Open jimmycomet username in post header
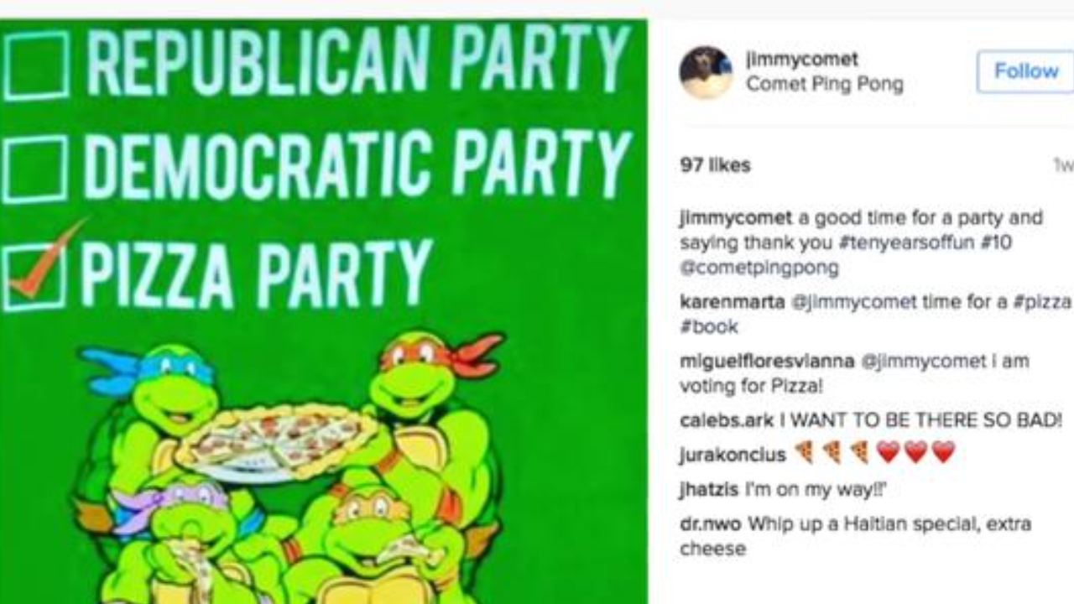1074x604 pixels. (x=801, y=60)
